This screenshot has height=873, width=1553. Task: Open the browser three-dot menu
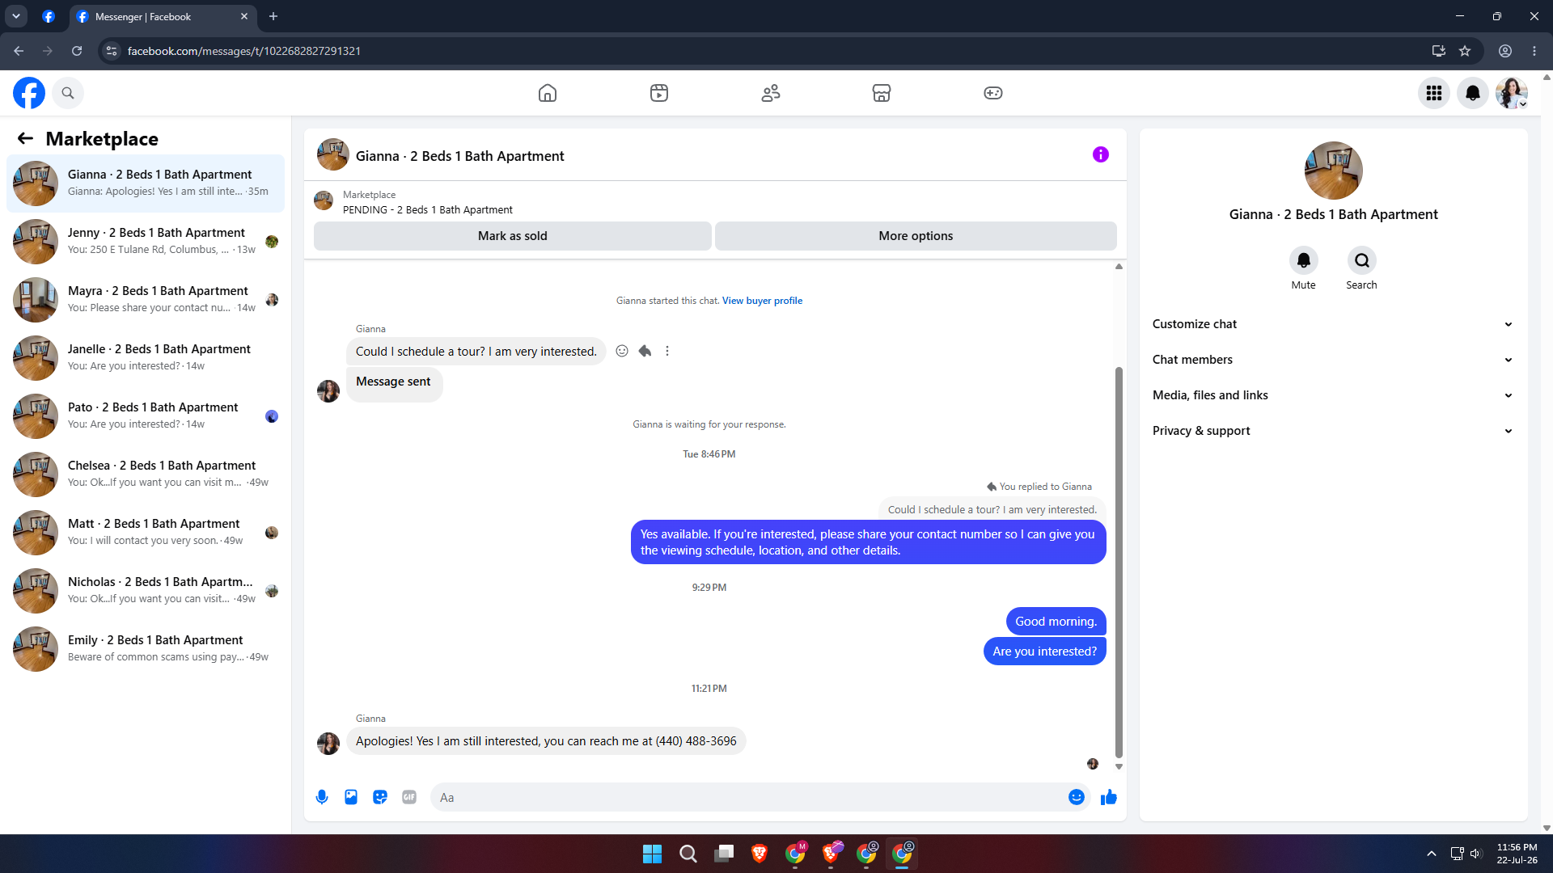1534,51
